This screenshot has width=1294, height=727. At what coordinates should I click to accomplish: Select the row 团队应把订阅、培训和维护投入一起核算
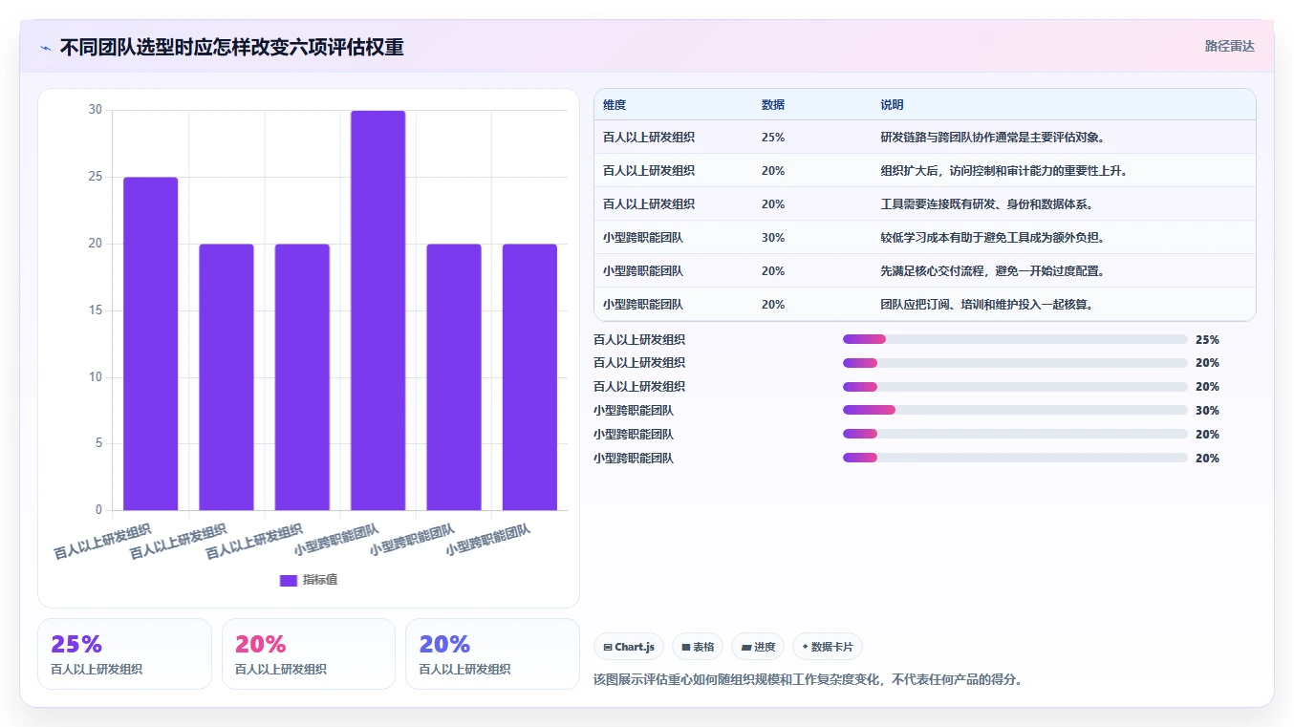point(924,305)
